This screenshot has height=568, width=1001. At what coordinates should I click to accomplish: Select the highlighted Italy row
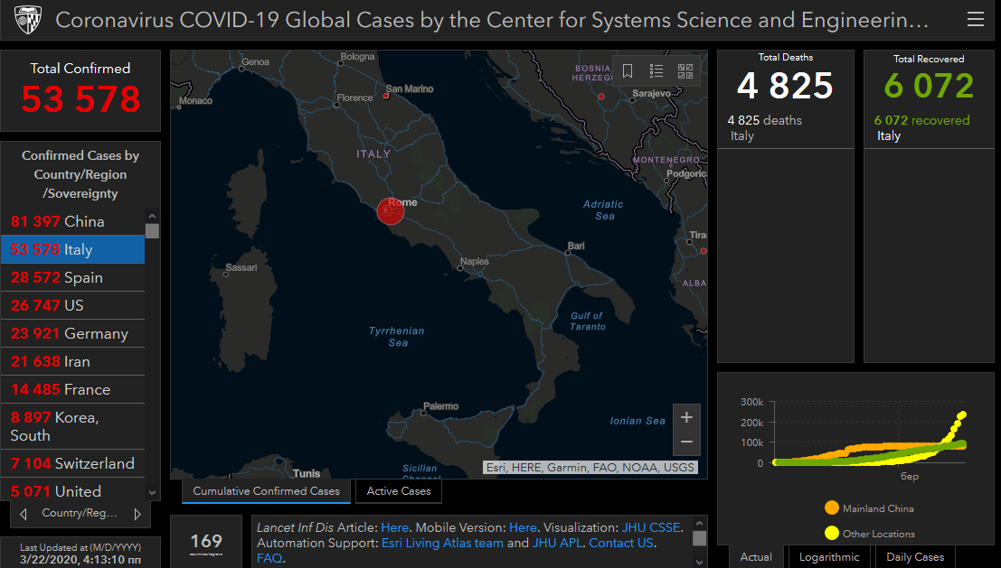(x=72, y=249)
